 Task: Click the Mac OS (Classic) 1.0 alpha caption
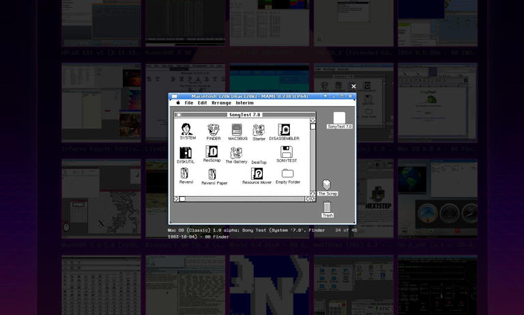tap(246, 233)
